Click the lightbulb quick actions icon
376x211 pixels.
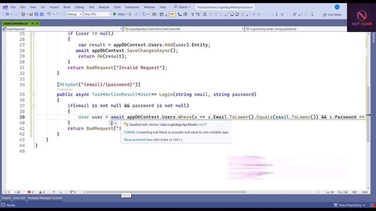pyautogui.click(x=112, y=123)
